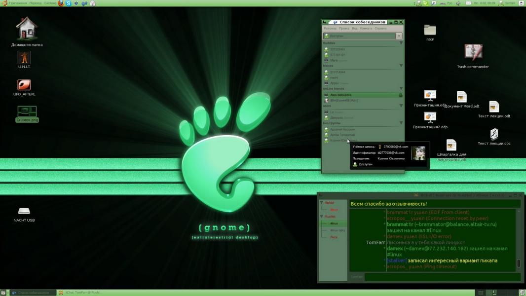Launch Firefox from the top panel
This screenshot has width=526, height=296.
(61, 3)
